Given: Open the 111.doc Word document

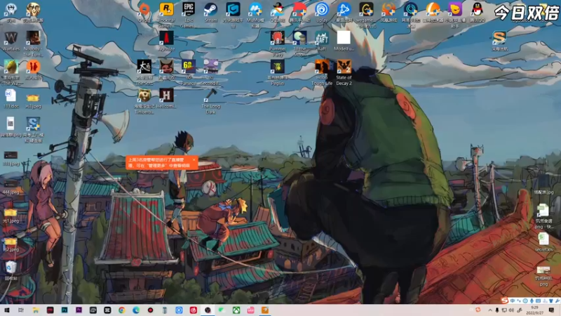Looking at the screenshot, I should 11,96.
